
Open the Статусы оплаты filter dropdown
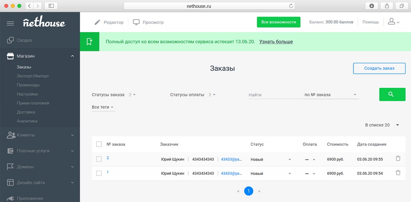pos(193,95)
